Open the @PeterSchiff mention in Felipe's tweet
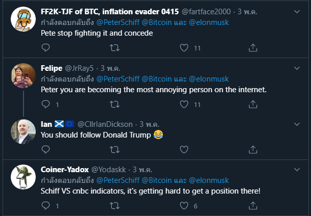The height and width of the screenshot is (216, 311). click(117, 79)
